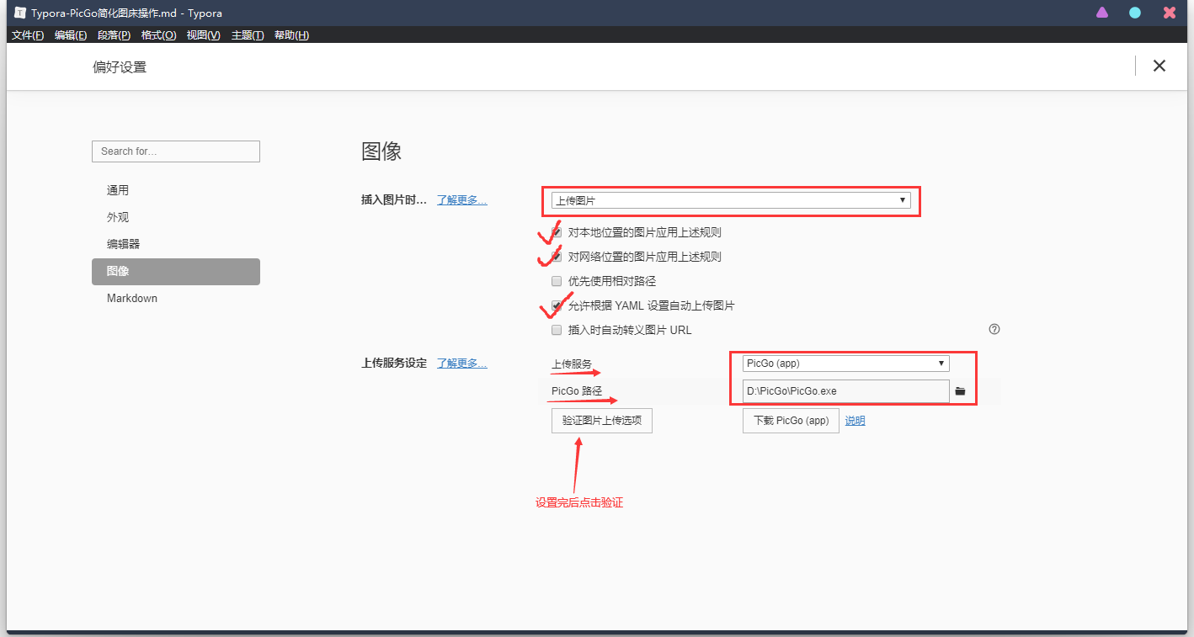The width and height of the screenshot is (1194, 637).
Task: Select 外观 settings category
Action: [176, 217]
